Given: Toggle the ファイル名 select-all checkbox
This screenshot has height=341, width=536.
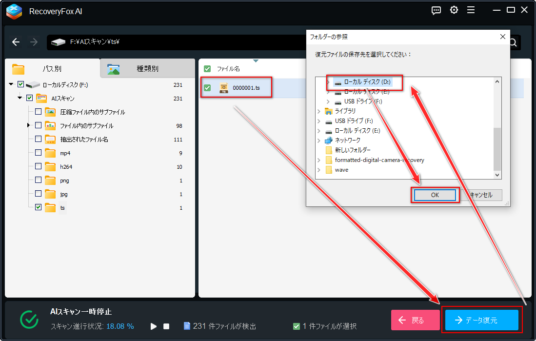Looking at the screenshot, I should [x=207, y=69].
